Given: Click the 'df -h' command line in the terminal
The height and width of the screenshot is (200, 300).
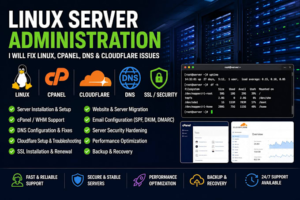Looking at the screenshot, I should [x=202, y=85].
